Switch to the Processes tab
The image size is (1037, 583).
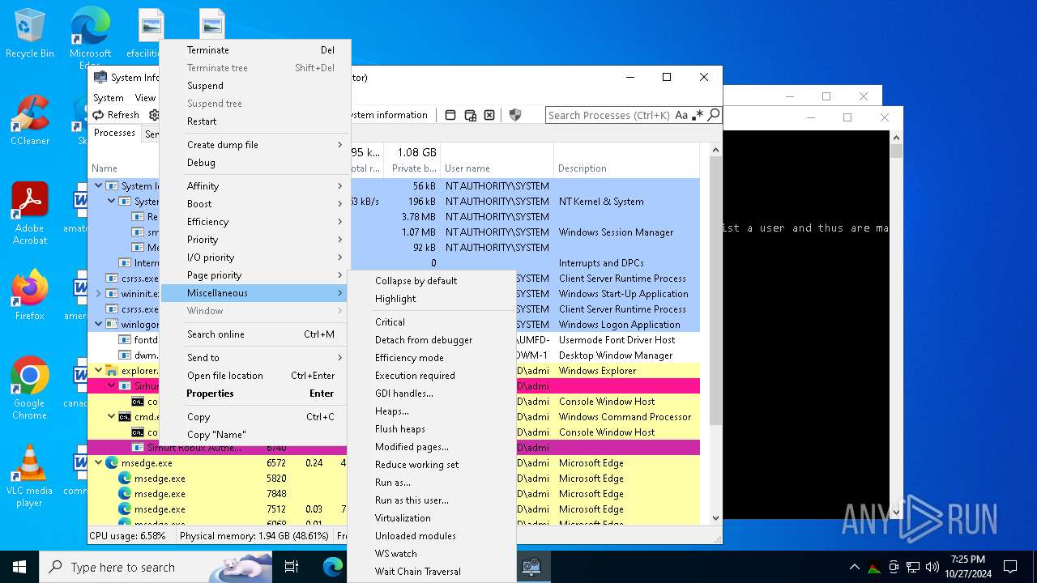(x=114, y=133)
